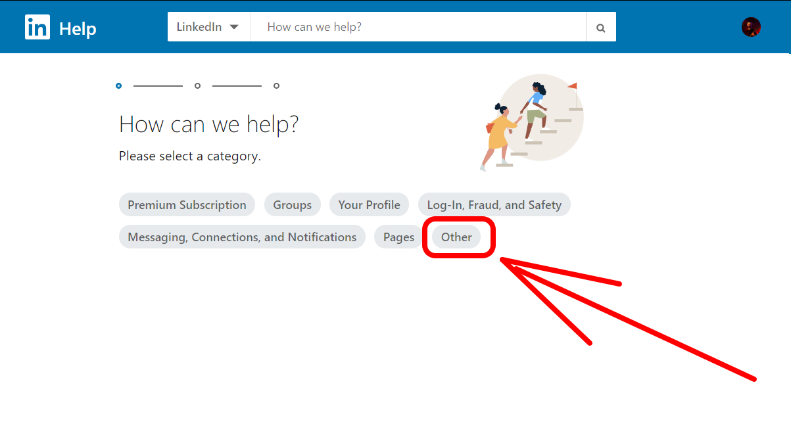The width and height of the screenshot is (791, 443).
Task: Click the How can we help heading
Action: 208,124
